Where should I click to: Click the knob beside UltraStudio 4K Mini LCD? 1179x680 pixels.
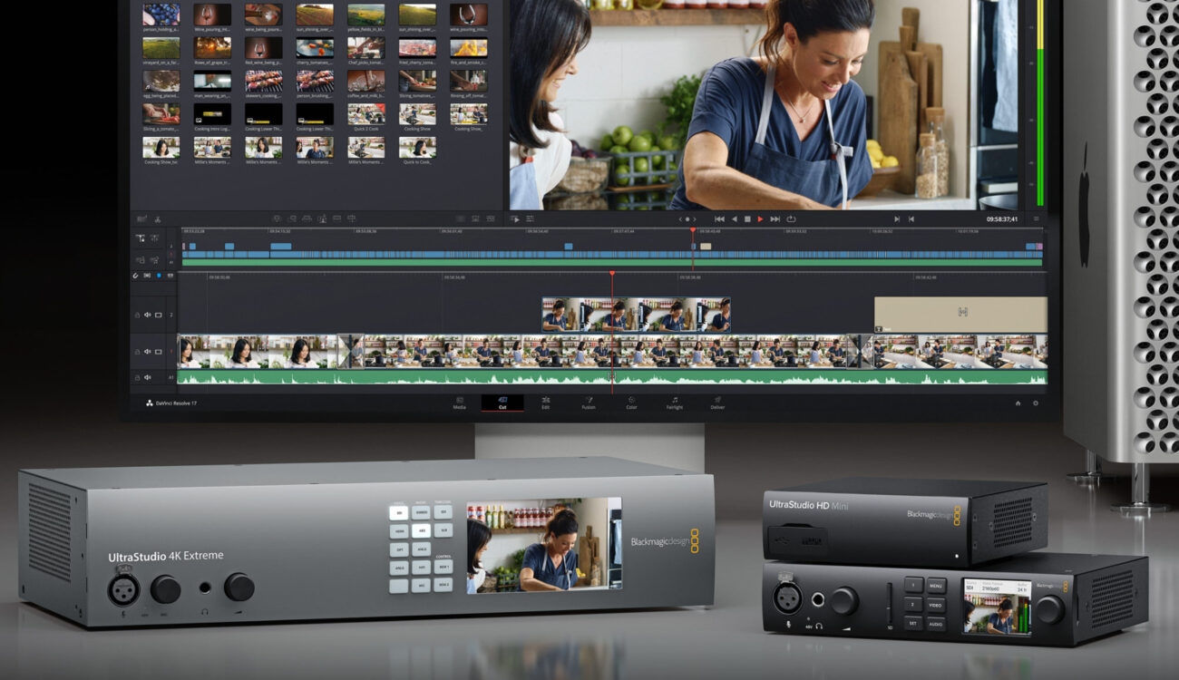click(x=1051, y=609)
